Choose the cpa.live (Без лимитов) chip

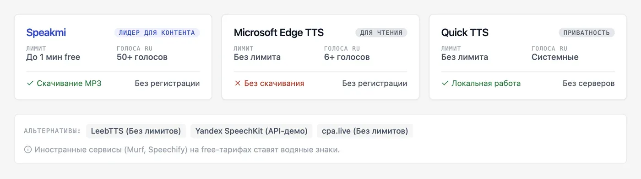tap(365, 131)
